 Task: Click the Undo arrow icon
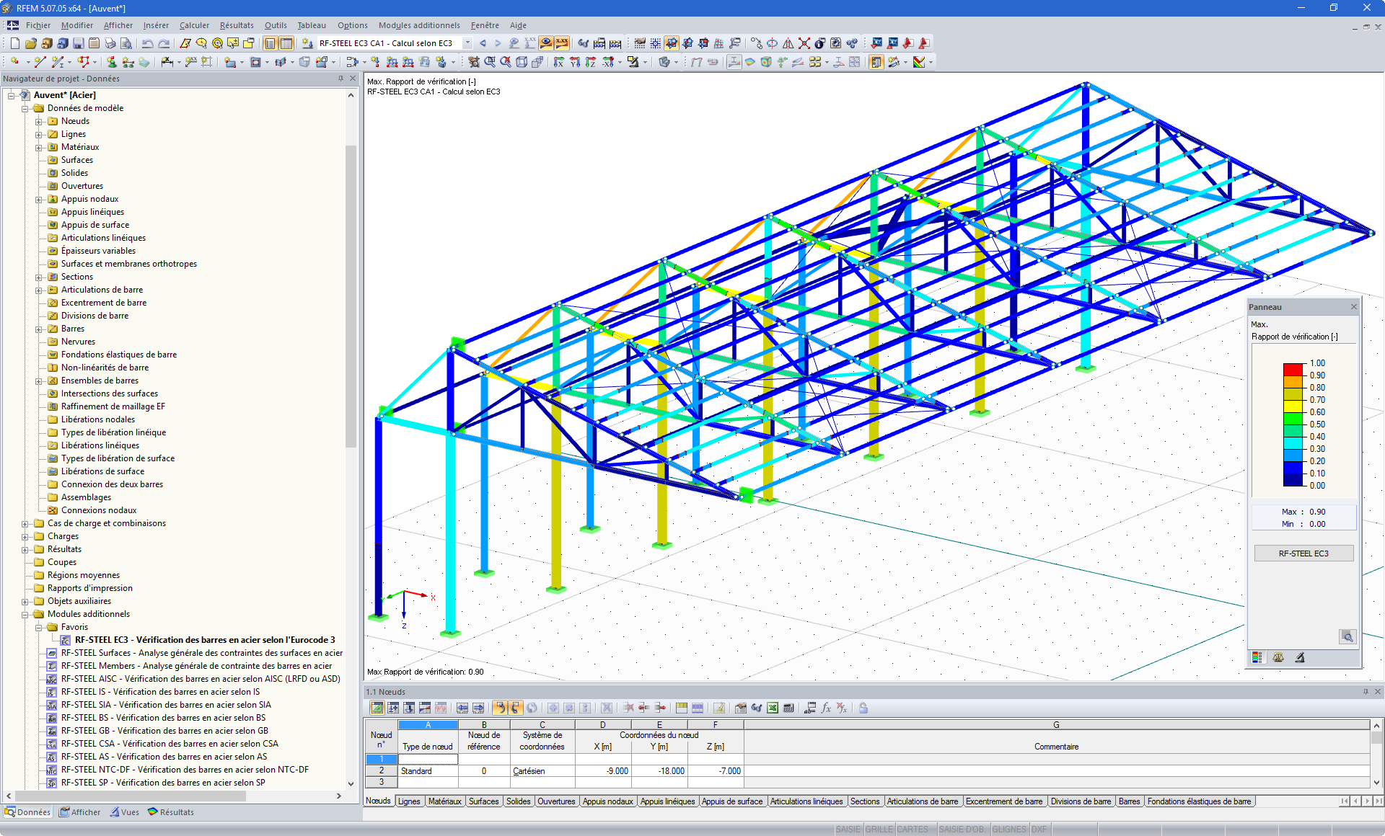coord(148,43)
